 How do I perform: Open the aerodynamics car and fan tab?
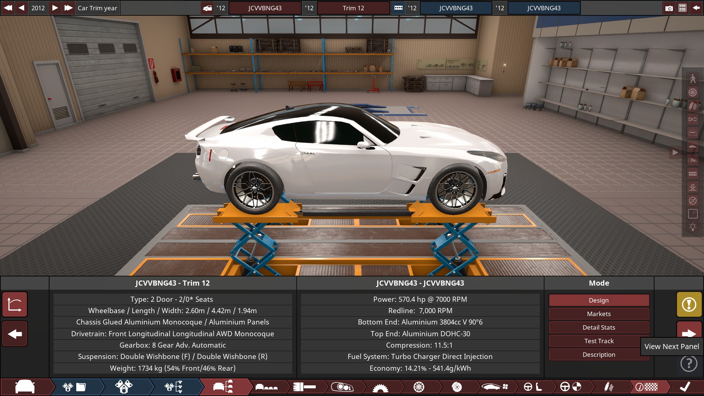click(495, 387)
